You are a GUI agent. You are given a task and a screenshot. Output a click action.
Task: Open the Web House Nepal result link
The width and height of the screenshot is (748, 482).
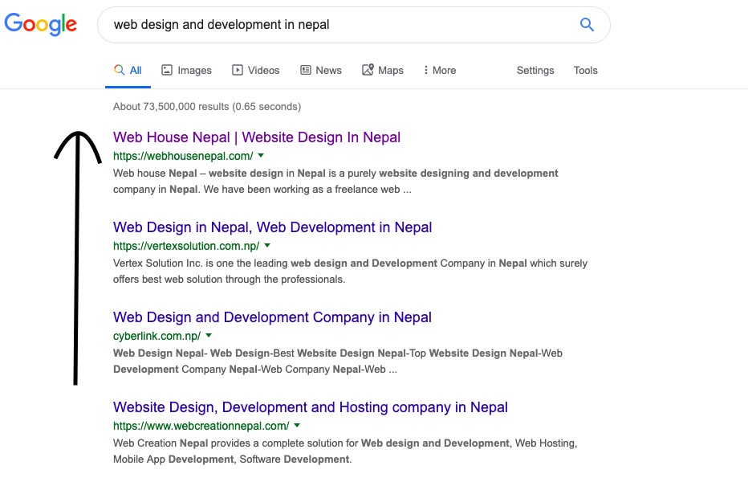click(256, 137)
